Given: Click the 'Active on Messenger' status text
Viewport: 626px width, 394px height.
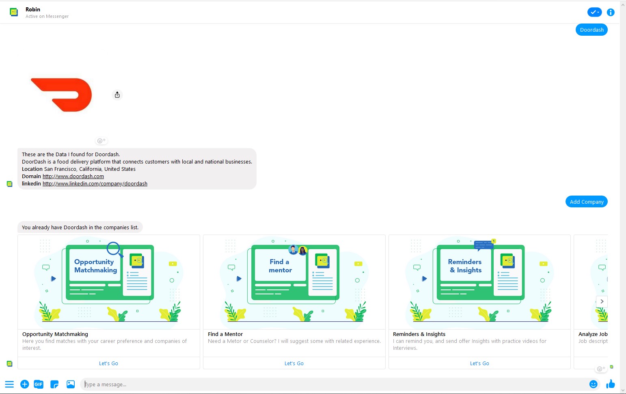Looking at the screenshot, I should click(x=47, y=16).
